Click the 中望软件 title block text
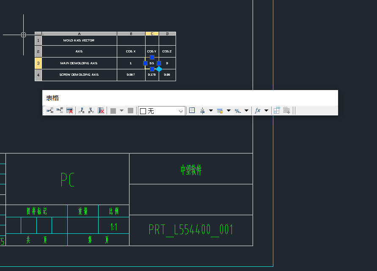Screen dimensions: 377x271 click(x=191, y=170)
